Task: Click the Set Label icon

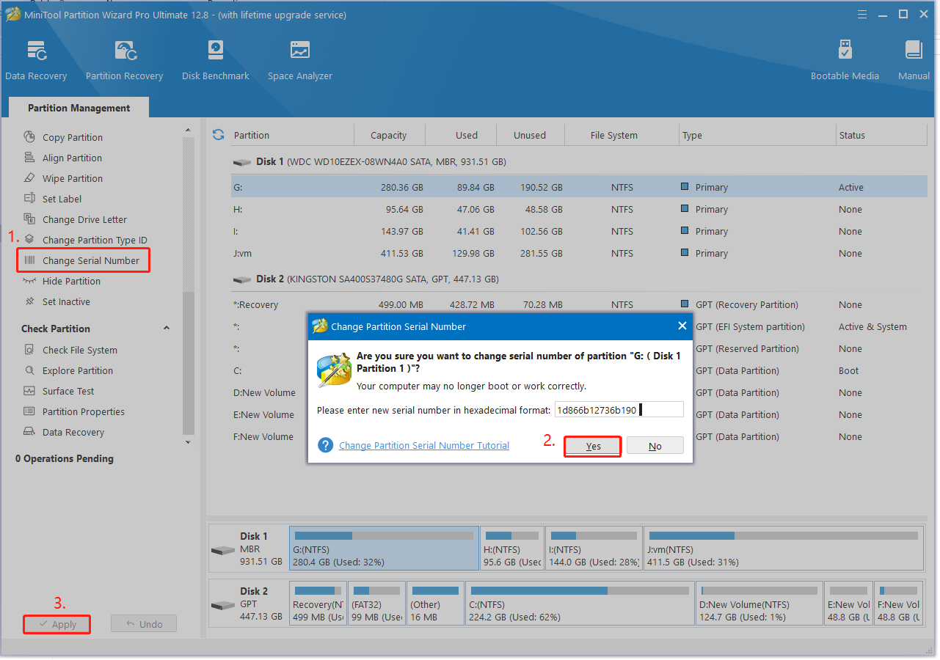Action: tap(29, 199)
